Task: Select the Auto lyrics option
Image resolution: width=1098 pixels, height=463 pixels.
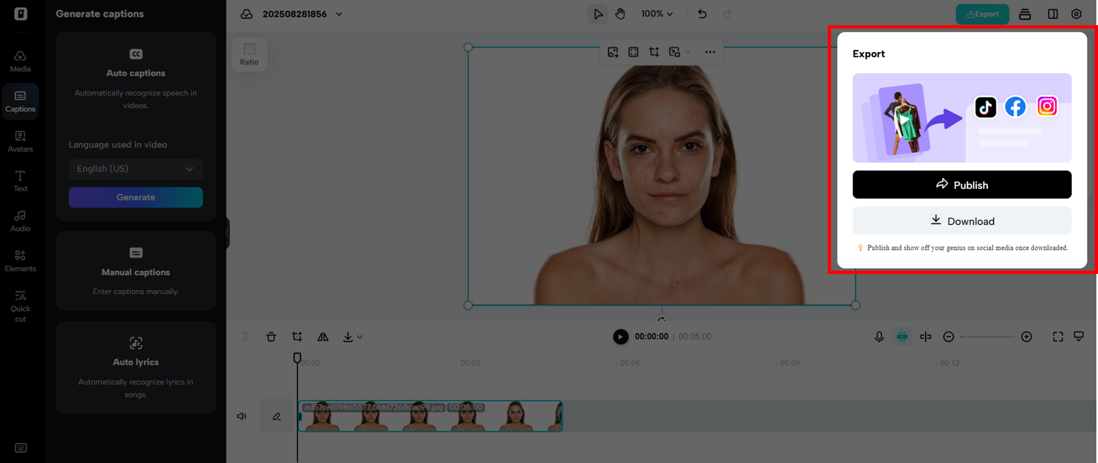Action: pyautogui.click(x=136, y=367)
